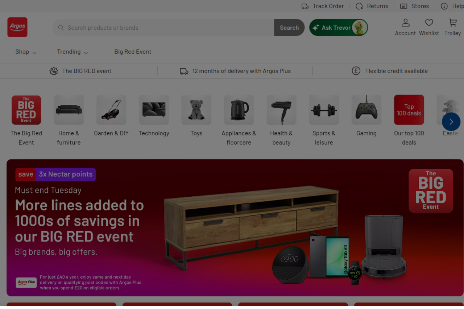Open the Trolley cart icon
This screenshot has height=309, width=464.
(452, 23)
